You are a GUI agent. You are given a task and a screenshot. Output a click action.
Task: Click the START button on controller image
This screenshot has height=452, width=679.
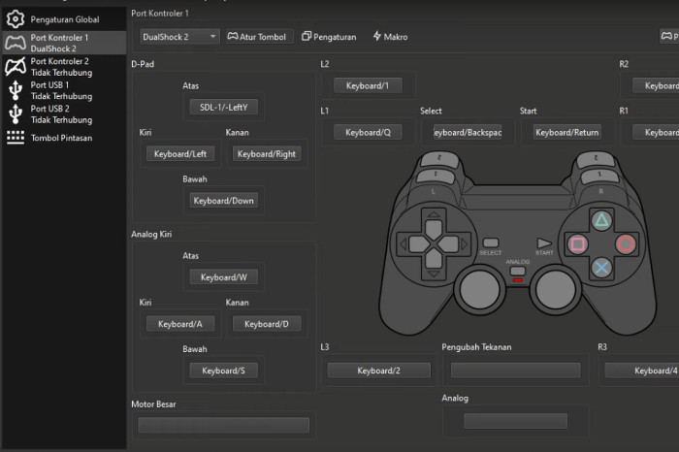click(x=544, y=242)
